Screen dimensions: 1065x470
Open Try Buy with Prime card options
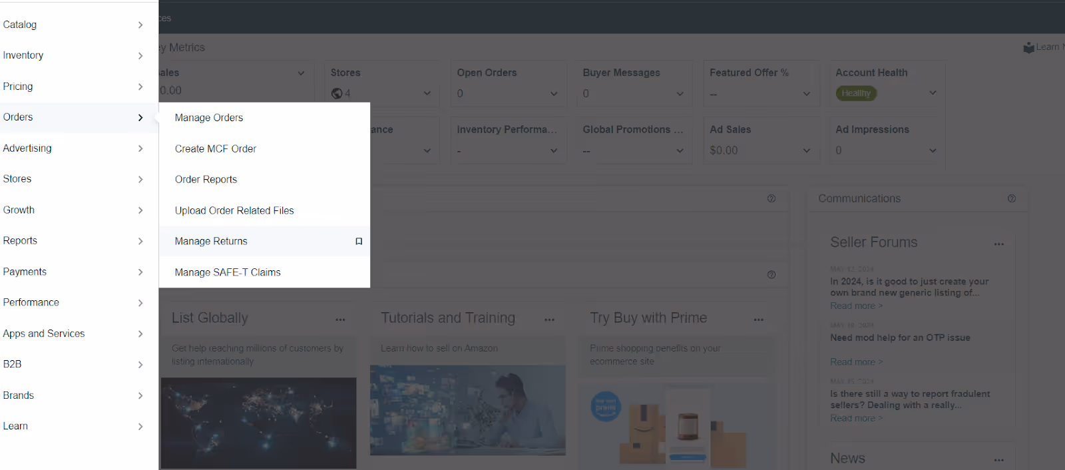coord(758,320)
